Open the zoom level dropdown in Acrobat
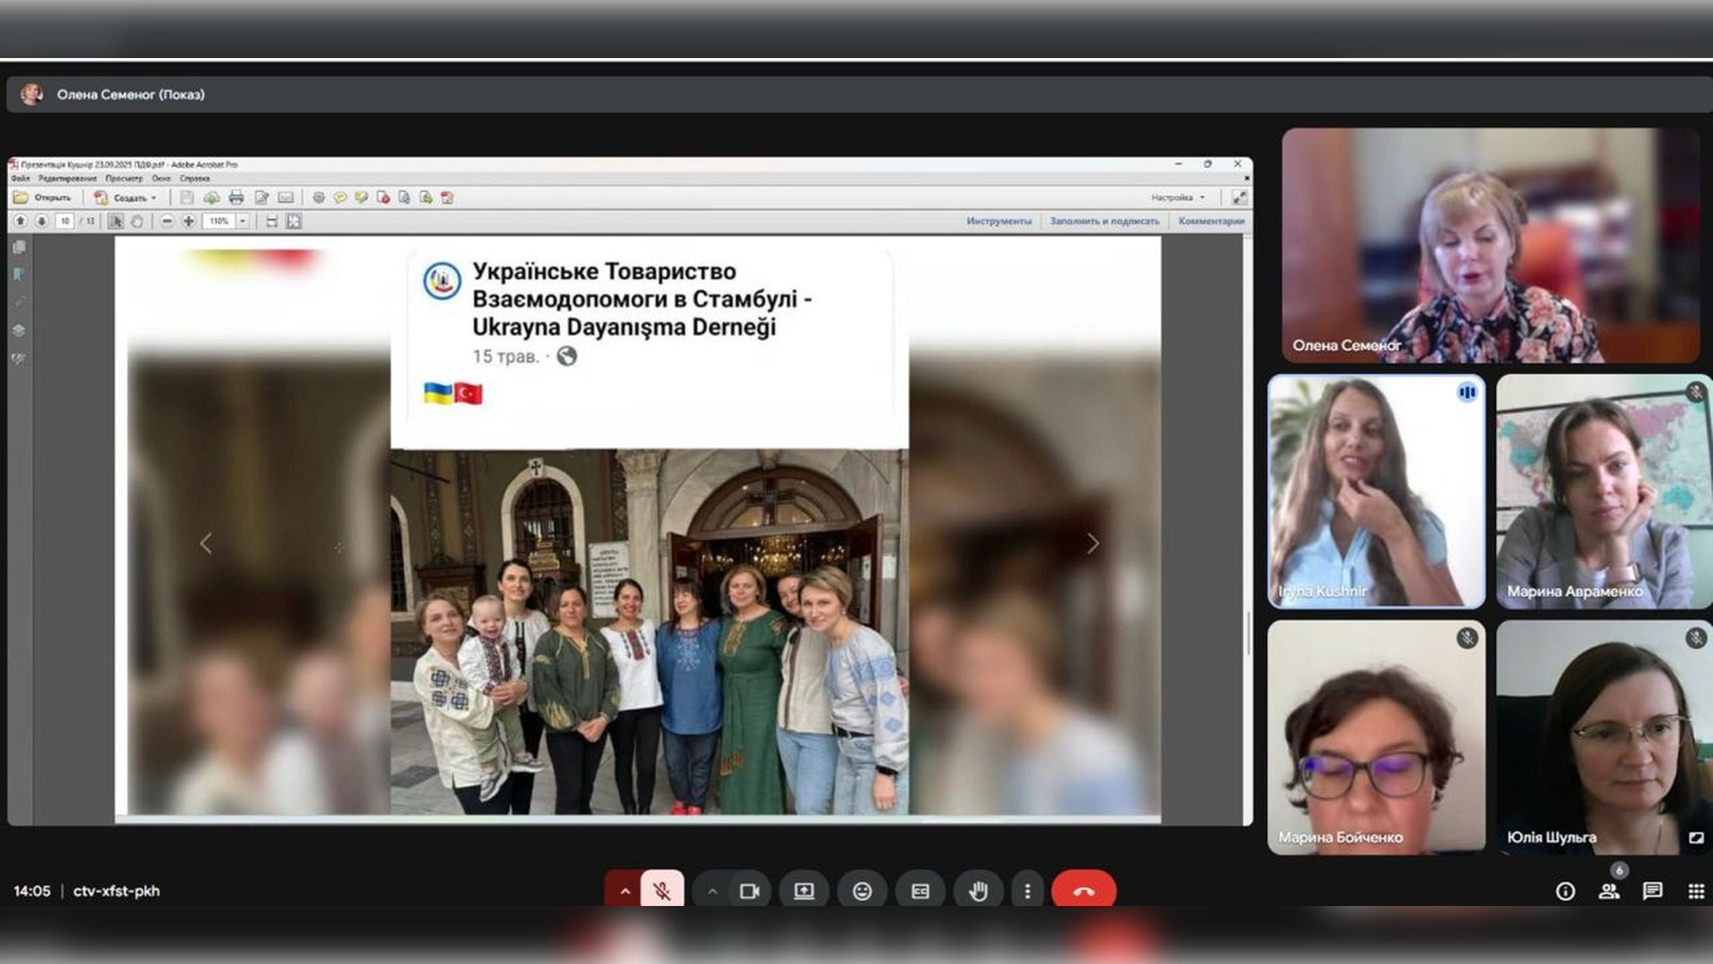 coord(242,221)
